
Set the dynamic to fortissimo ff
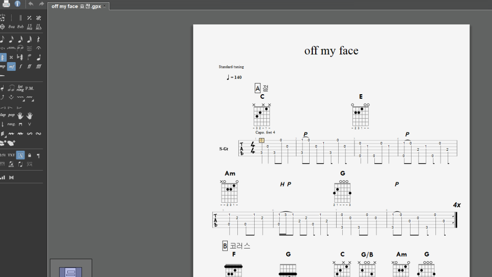pos(29,67)
